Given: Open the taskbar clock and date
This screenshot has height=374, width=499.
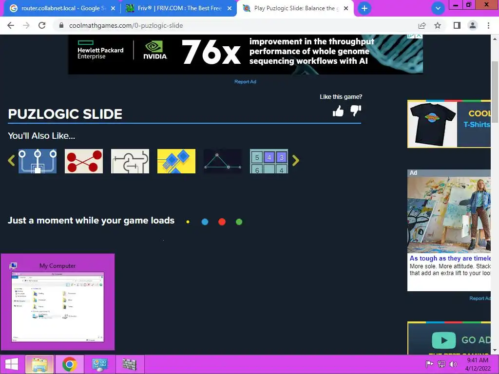Looking at the screenshot, I should (478, 364).
